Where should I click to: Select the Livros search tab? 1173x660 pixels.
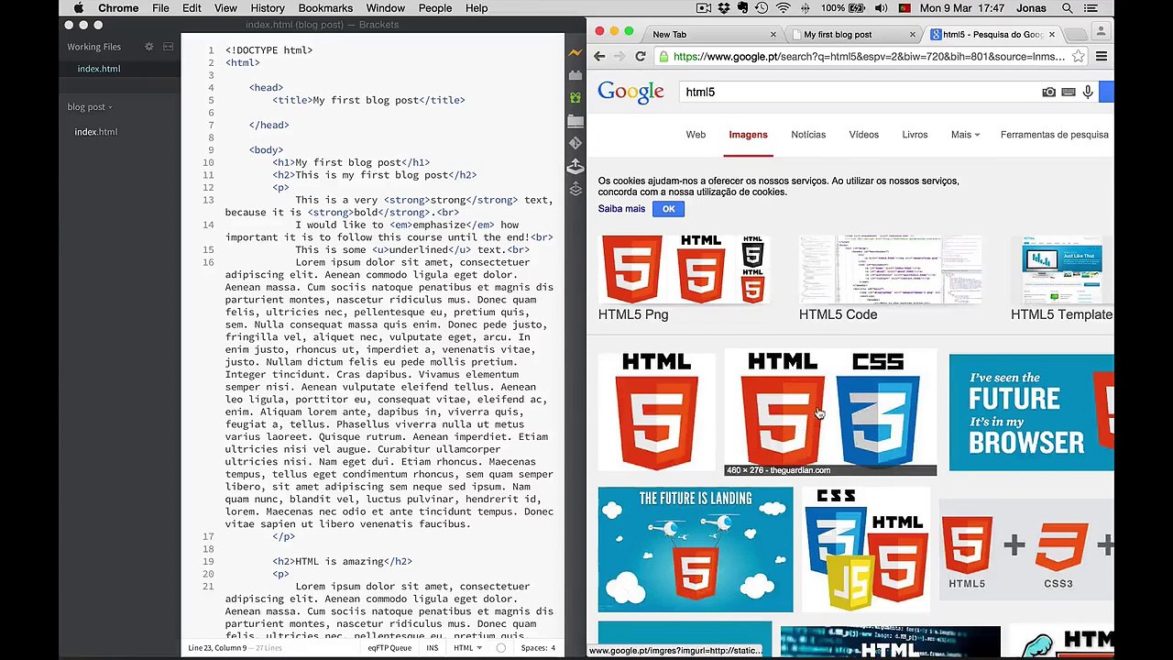click(x=915, y=135)
